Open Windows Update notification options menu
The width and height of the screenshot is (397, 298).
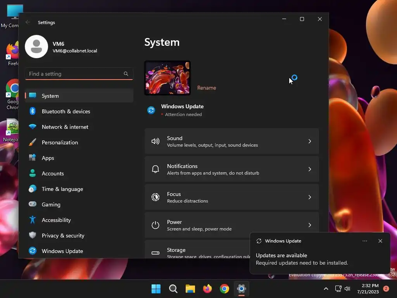pos(364,241)
